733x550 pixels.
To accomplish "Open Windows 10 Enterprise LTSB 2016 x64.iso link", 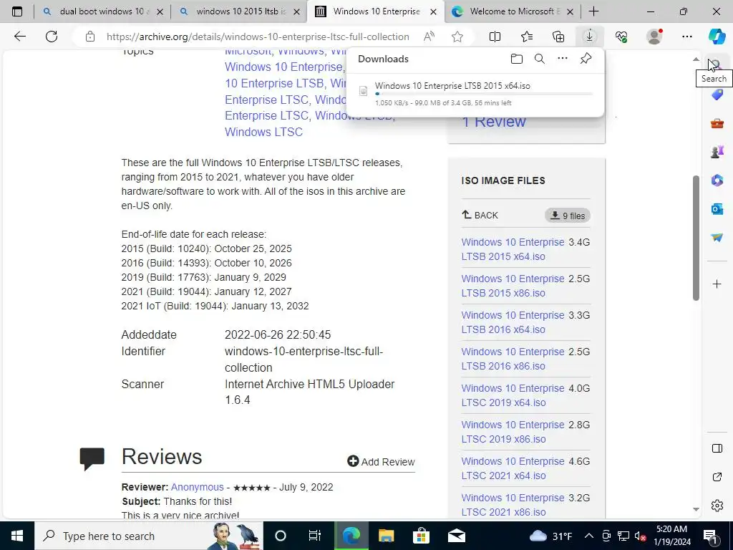I will pos(513,322).
